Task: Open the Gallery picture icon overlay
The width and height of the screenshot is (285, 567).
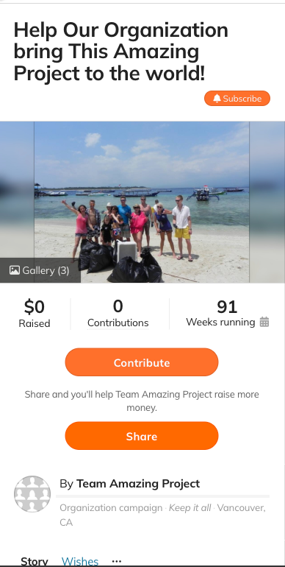Action: (x=15, y=270)
